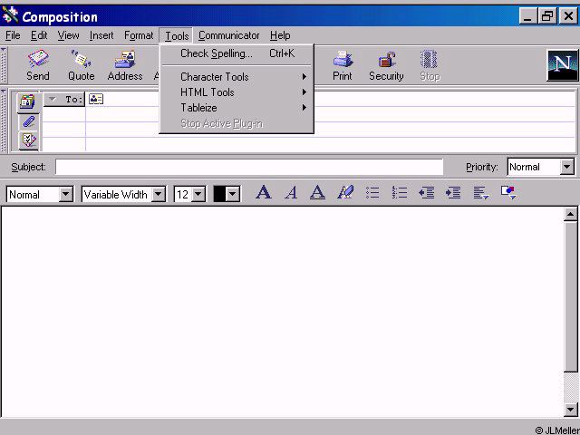Open the Variable Width font dropdown
The height and width of the screenshot is (435, 580).
click(159, 194)
